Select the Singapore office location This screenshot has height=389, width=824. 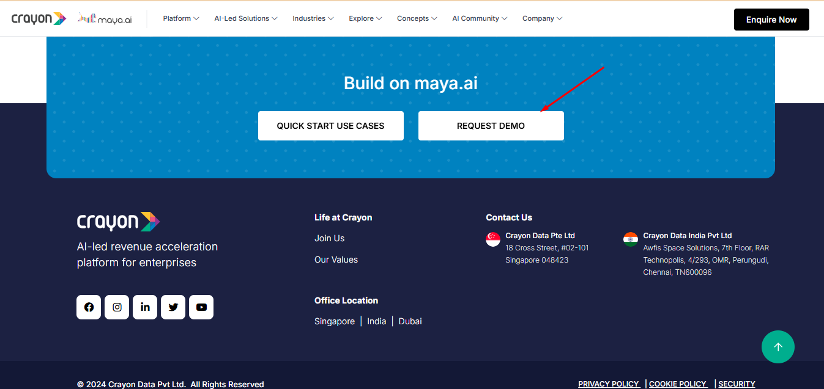(x=335, y=321)
